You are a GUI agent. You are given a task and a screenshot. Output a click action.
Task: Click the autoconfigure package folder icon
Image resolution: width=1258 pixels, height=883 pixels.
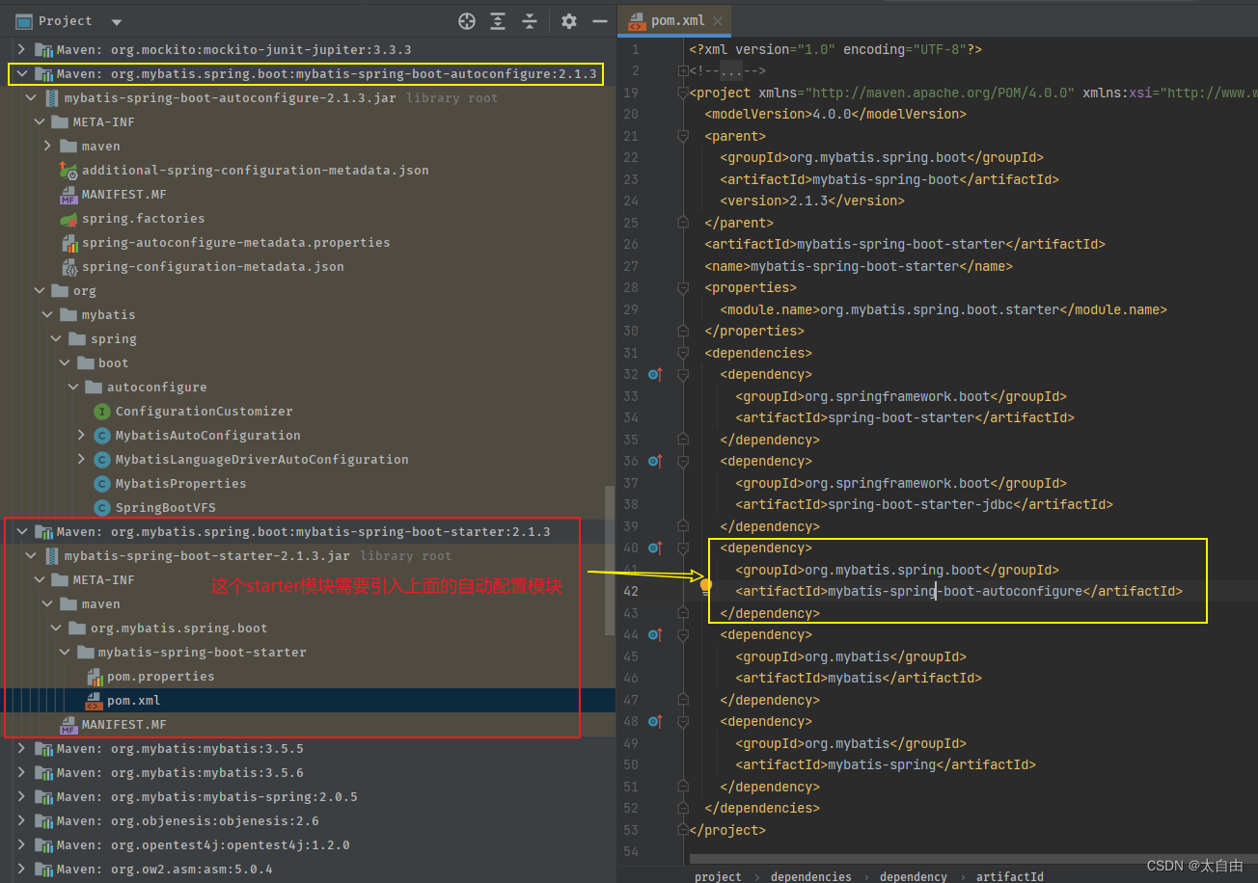click(x=94, y=387)
